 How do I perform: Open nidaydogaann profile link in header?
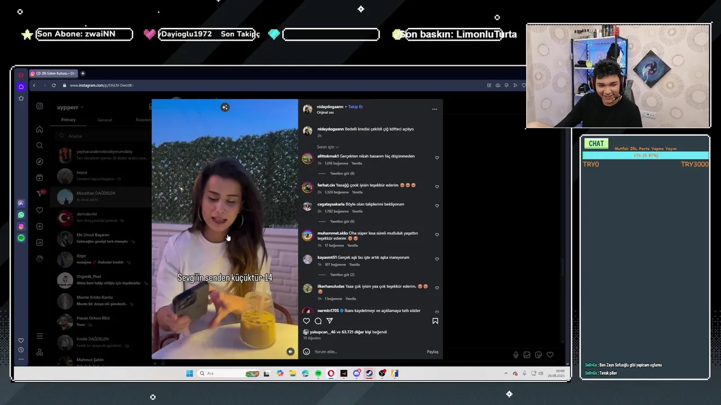pyautogui.click(x=330, y=106)
